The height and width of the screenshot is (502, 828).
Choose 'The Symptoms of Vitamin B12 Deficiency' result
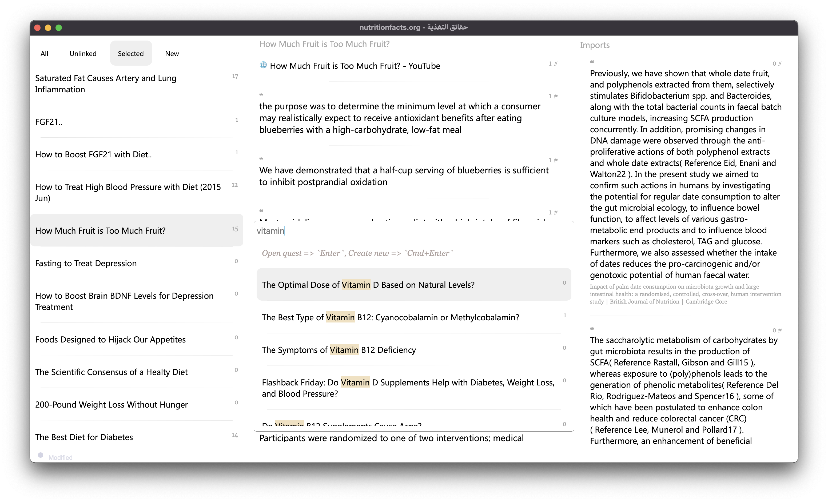point(414,350)
